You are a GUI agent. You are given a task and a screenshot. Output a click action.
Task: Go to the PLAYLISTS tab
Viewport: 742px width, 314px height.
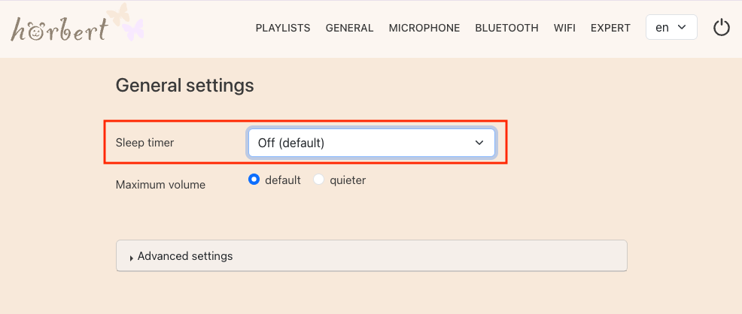tap(283, 28)
